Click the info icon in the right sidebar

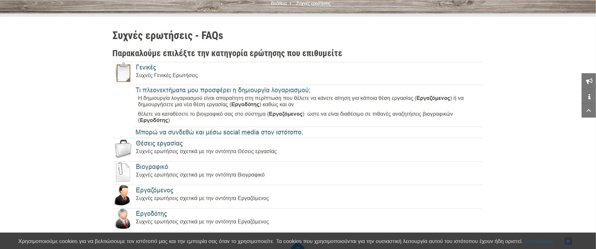(x=589, y=96)
